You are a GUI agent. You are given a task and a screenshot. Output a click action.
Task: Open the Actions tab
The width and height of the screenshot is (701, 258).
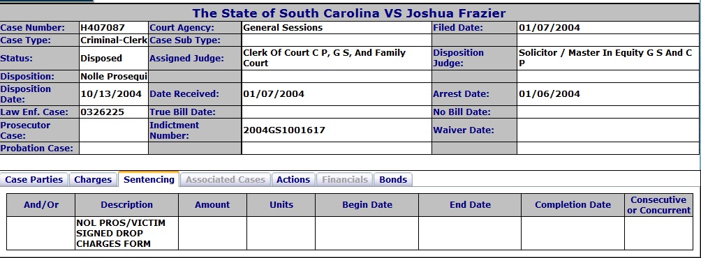coord(293,179)
